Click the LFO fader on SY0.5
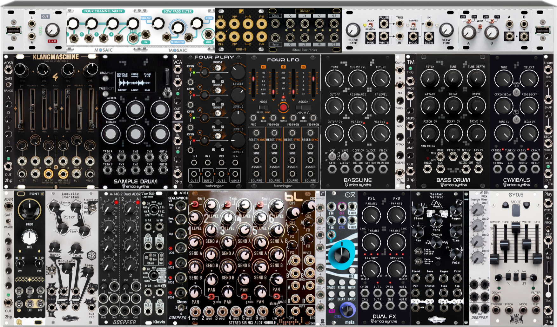Viewport: 557px width, 327px height. [537, 258]
